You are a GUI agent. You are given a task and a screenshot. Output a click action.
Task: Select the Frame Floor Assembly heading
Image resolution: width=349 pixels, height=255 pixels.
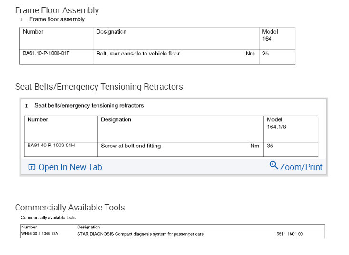coord(57,10)
